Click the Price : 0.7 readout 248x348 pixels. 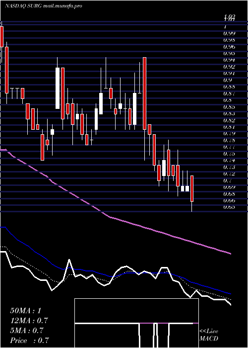(29, 341)
